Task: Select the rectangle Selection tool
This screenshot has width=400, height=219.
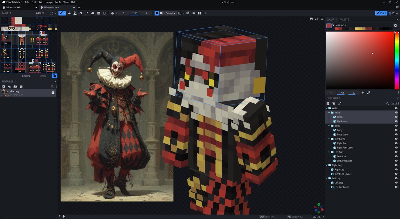Action: [104, 13]
